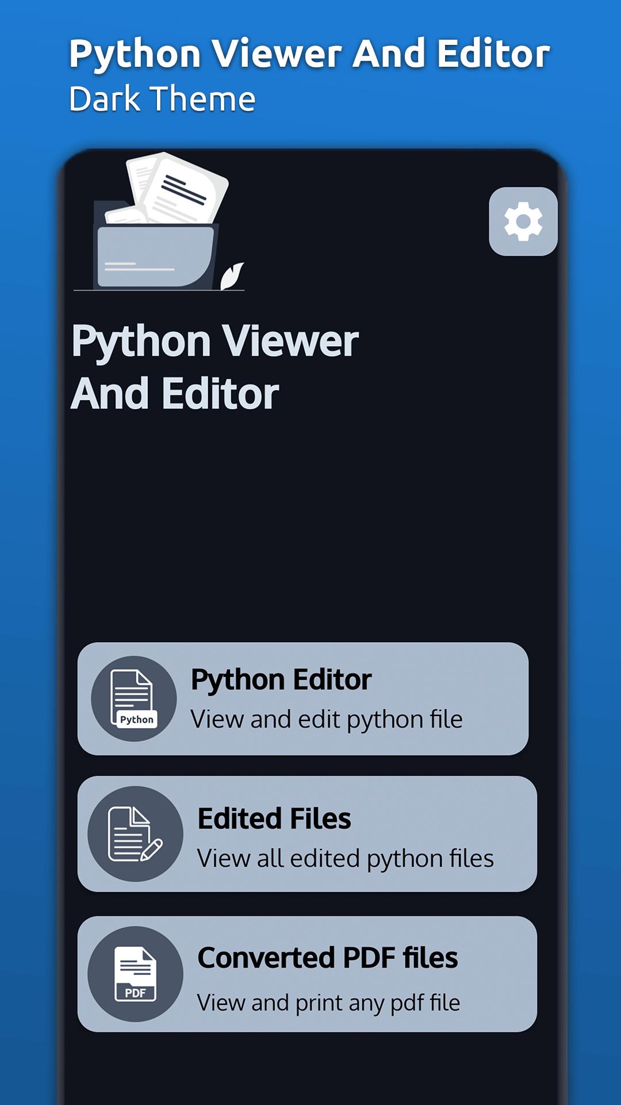Open the Python Editor card
The width and height of the screenshot is (621, 1105).
302,699
